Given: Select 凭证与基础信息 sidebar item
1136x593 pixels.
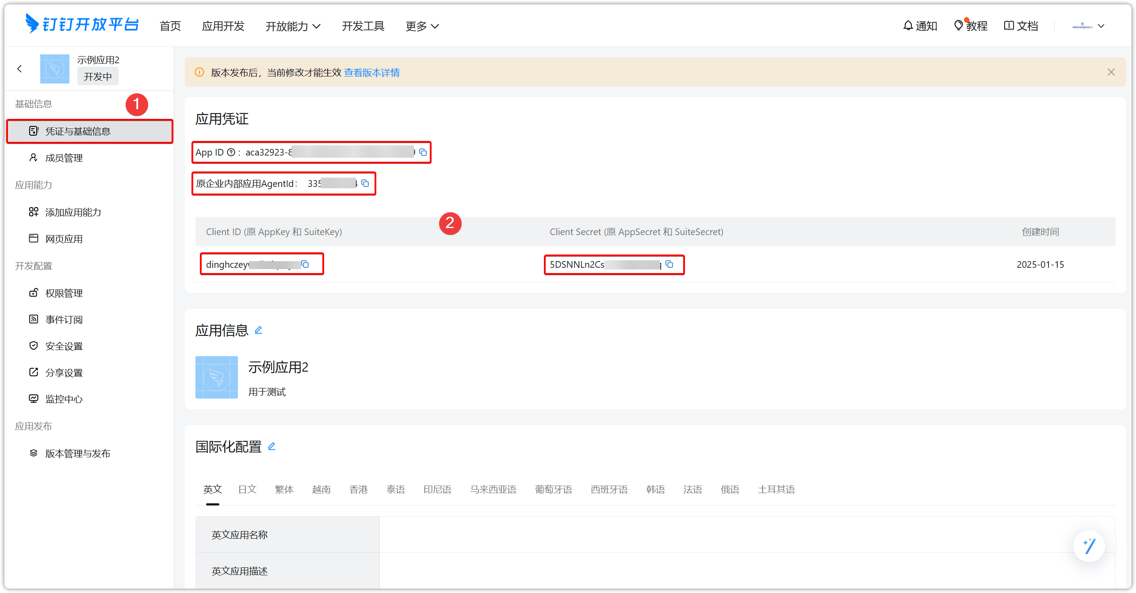Looking at the screenshot, I should (x=90, y=131).
